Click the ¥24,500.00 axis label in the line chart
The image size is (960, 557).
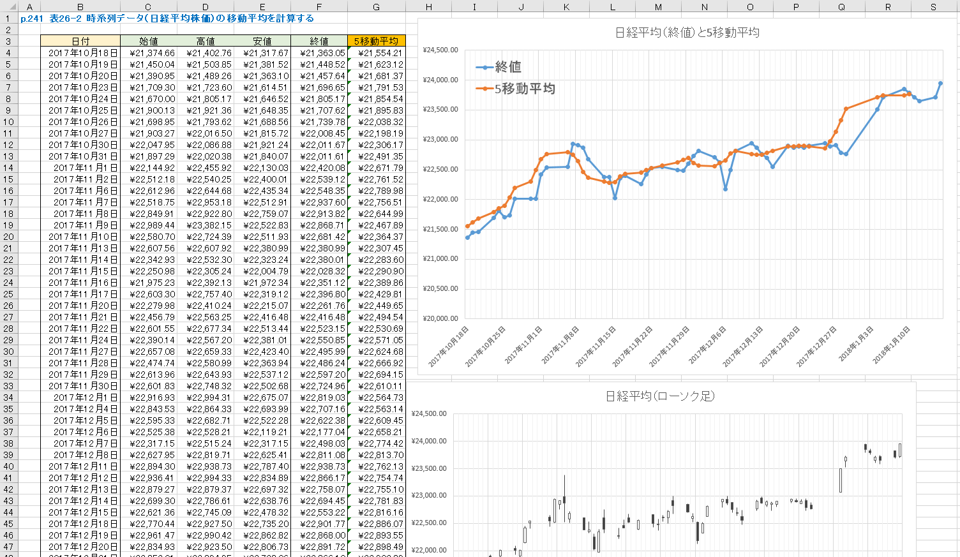(x=440, y=50)
